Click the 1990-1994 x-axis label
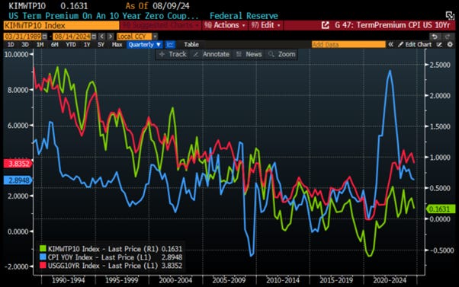 tap(68, 280)
